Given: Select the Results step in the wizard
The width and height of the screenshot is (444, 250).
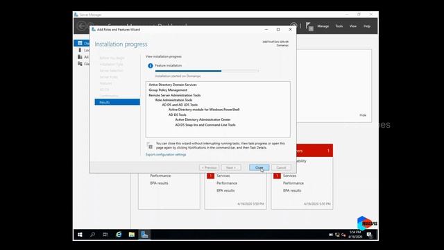Looking at the screenshot, I should [x=117, y=102].
